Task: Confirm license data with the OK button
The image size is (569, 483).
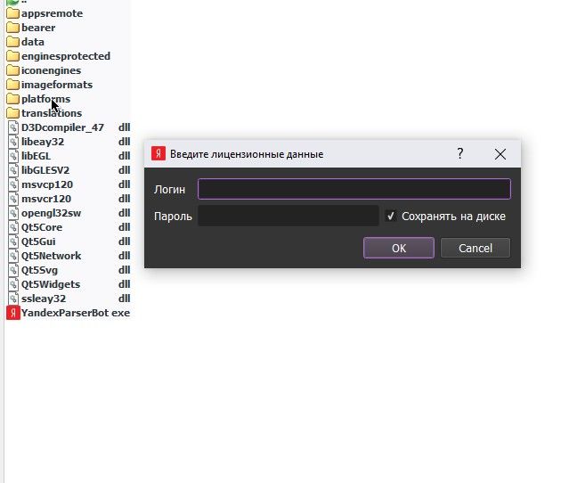Action: [x=399, y=248]
